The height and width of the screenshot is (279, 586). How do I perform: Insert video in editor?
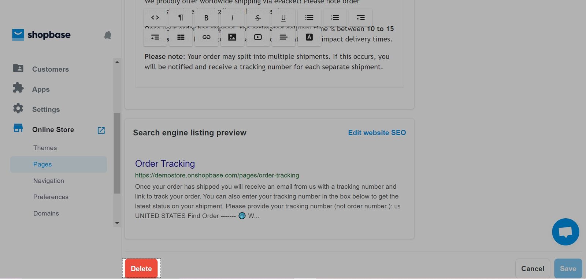coord(257,37)
